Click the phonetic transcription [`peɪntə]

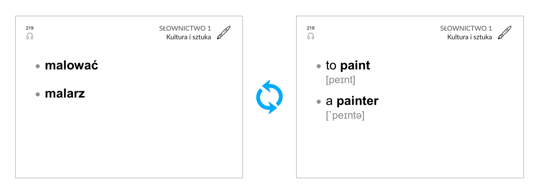pyautogui.click(x=345, y=115)
